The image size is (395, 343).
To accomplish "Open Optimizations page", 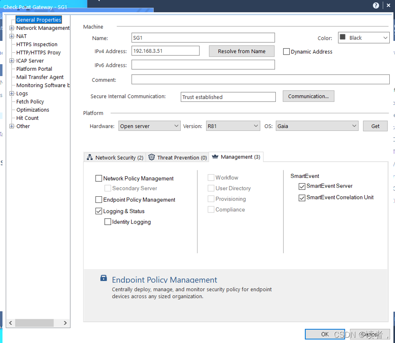I will pyautogui.click(x=33, y=110).
